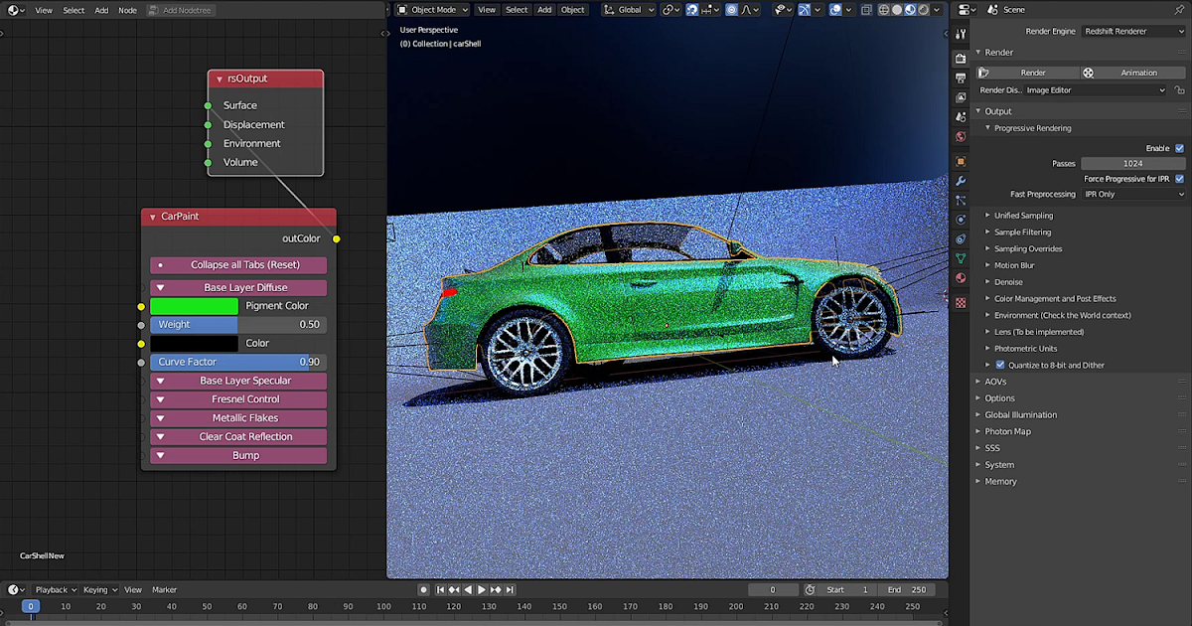Open the Object menu in the viewport
Screen dimensions: 1192x626
(572, 9)
